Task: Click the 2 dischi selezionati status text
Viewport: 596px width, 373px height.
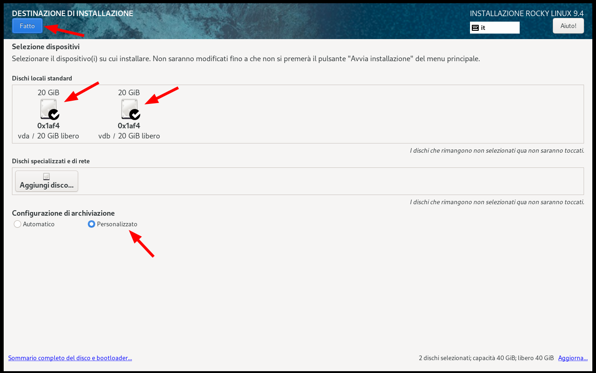Action: click(x=486, y=358)
